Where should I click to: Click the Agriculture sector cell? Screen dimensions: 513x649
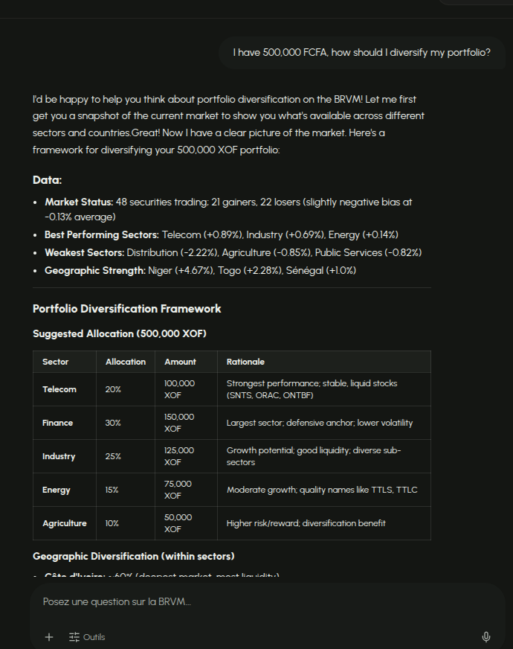click(65, 523)
